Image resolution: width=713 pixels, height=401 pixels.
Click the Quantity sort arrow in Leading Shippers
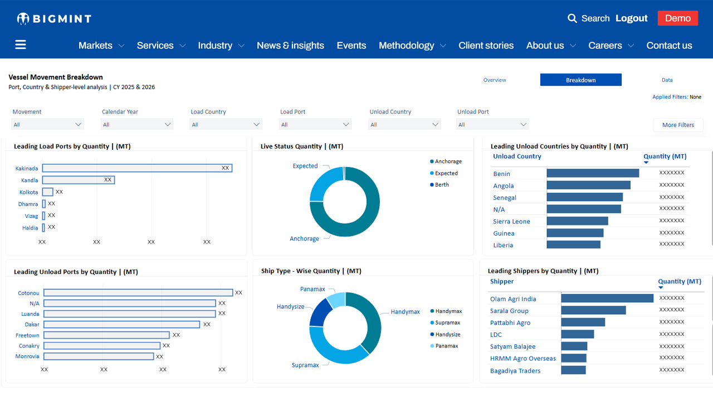(661, 287)
